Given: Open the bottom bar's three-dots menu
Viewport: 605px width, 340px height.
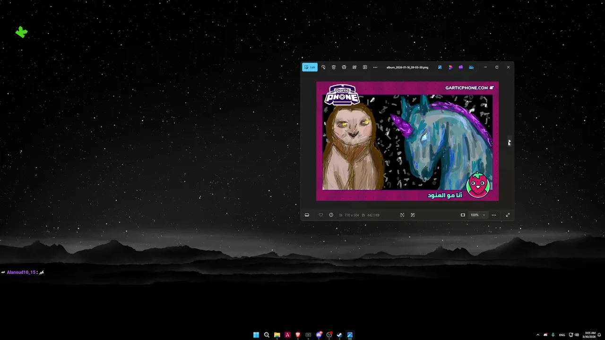Looking at the screenshot, I should coord(494,215).
